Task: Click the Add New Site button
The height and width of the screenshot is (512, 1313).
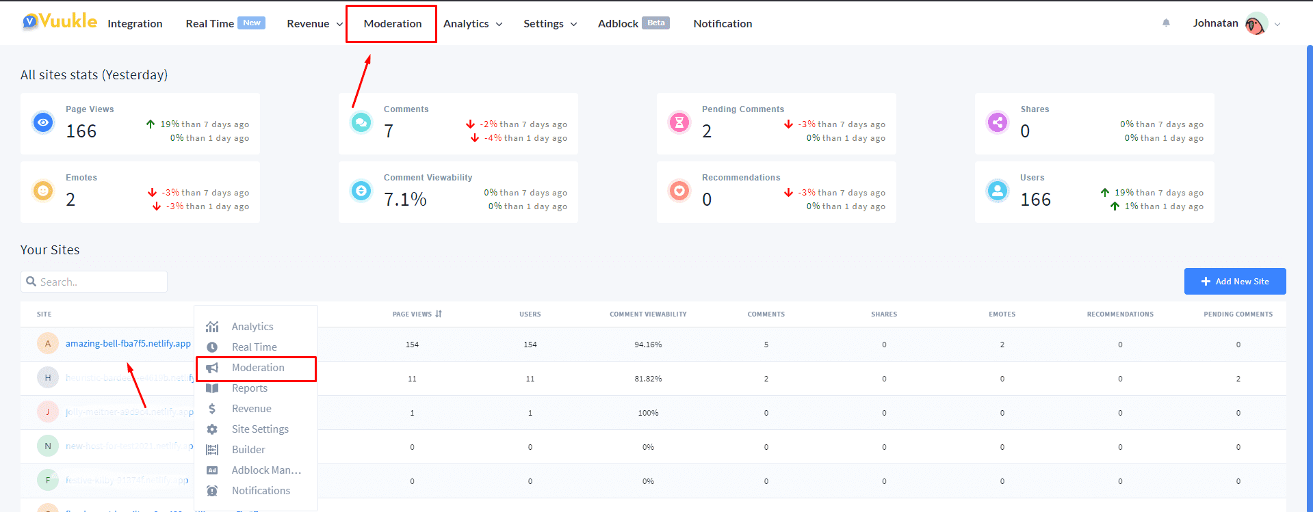Action: coord(1235,281)
